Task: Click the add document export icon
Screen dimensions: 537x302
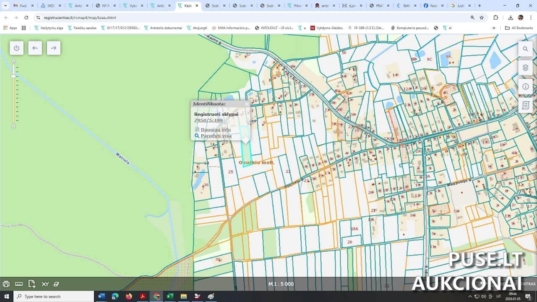Action: point(32,284)
